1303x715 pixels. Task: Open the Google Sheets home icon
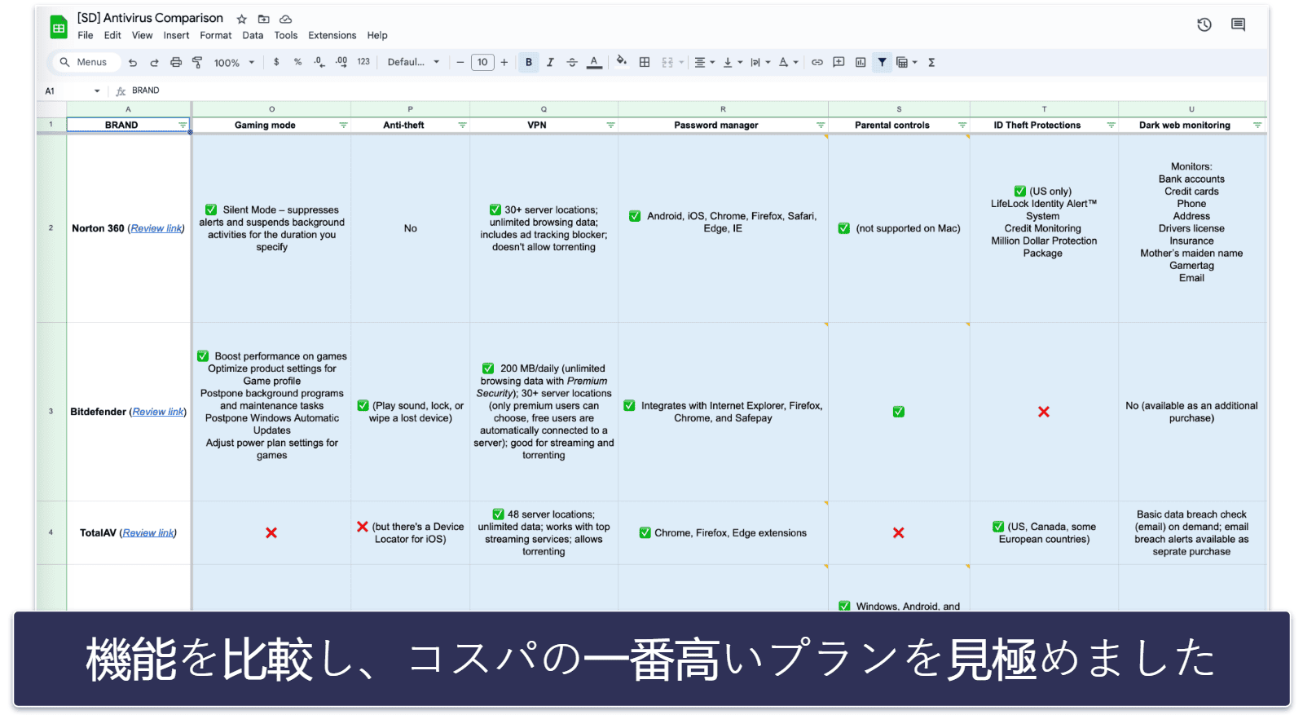(59, 27)
